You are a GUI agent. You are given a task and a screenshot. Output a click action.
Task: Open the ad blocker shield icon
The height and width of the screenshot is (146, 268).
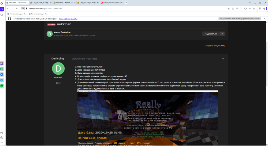tap(237, 9)
